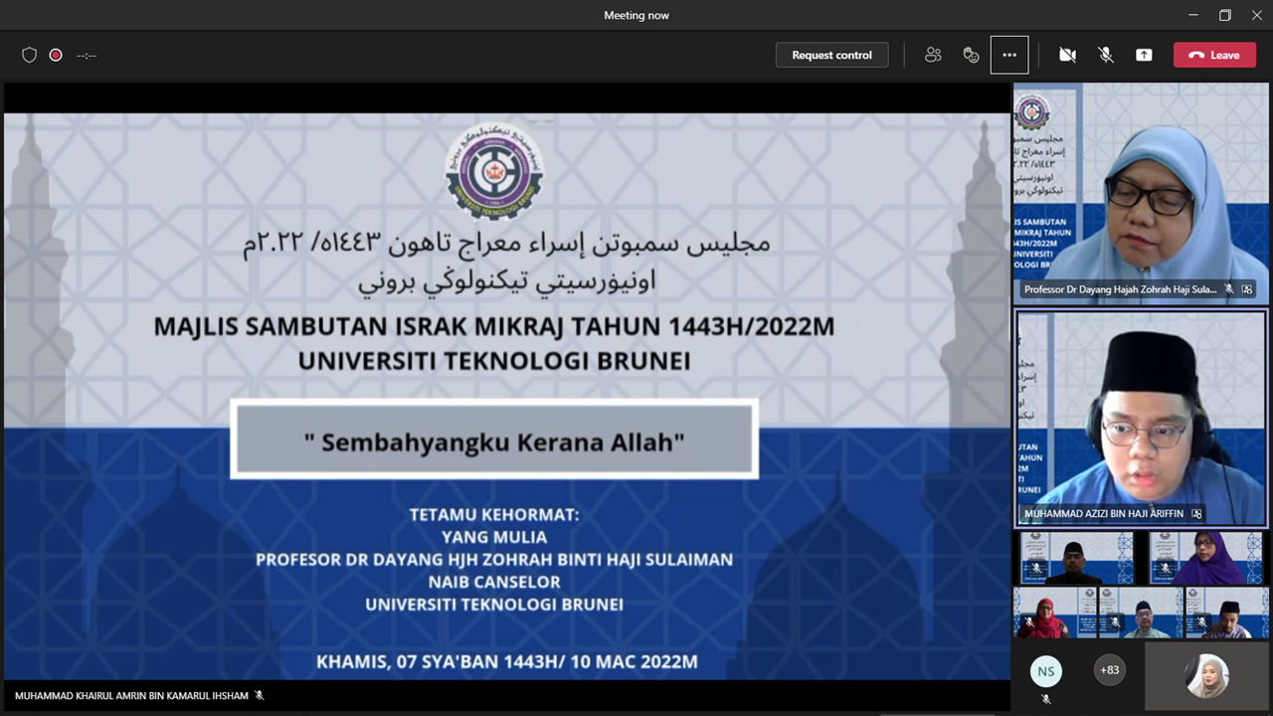Click the shield security icon
Image resolution: width=1273 pixels, height=716 pixels.
(30, 55)
